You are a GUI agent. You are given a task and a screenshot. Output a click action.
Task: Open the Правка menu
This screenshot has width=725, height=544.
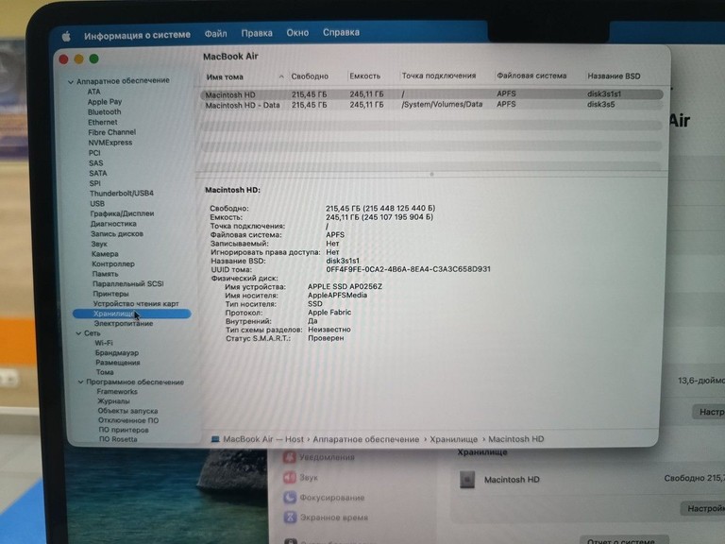tap(257, 33)
